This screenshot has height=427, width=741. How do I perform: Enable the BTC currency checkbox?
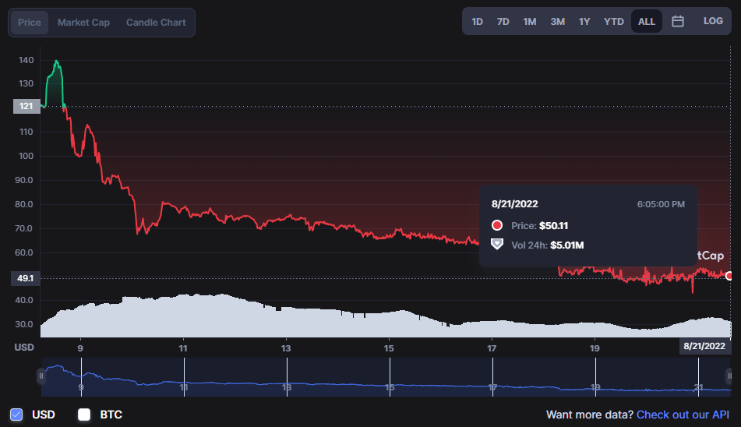pyautogui.click(x=84, y=415)
